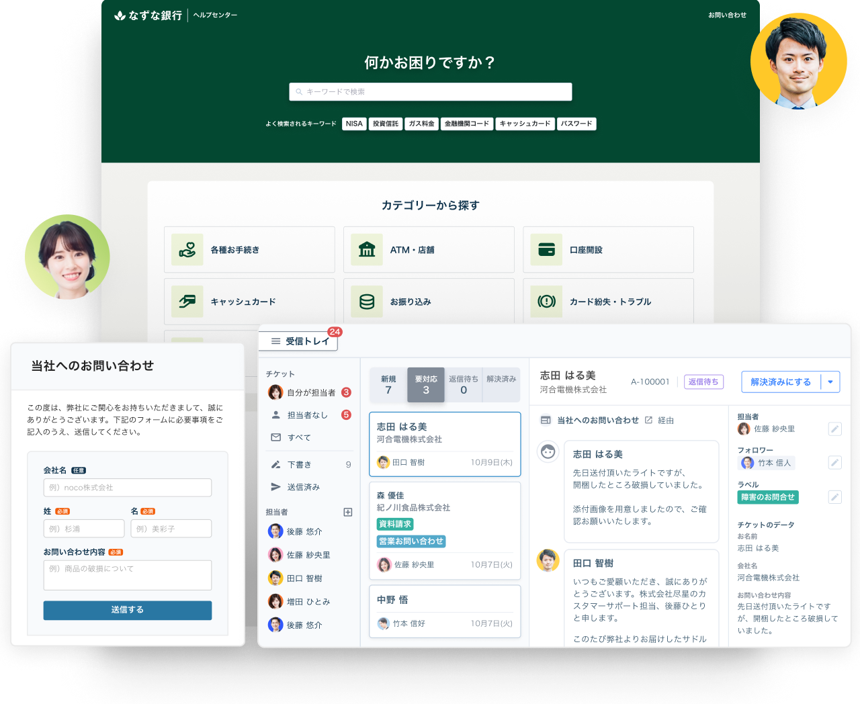This screenshot has height=704, width=860.
Task: Open the 受信トレイ menu selector
Action: click(298, 341)
